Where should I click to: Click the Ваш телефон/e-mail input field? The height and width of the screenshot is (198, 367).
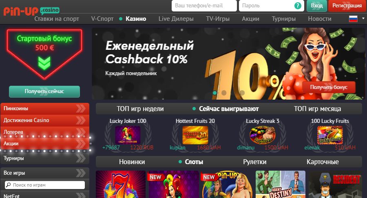tap(204, 6)
